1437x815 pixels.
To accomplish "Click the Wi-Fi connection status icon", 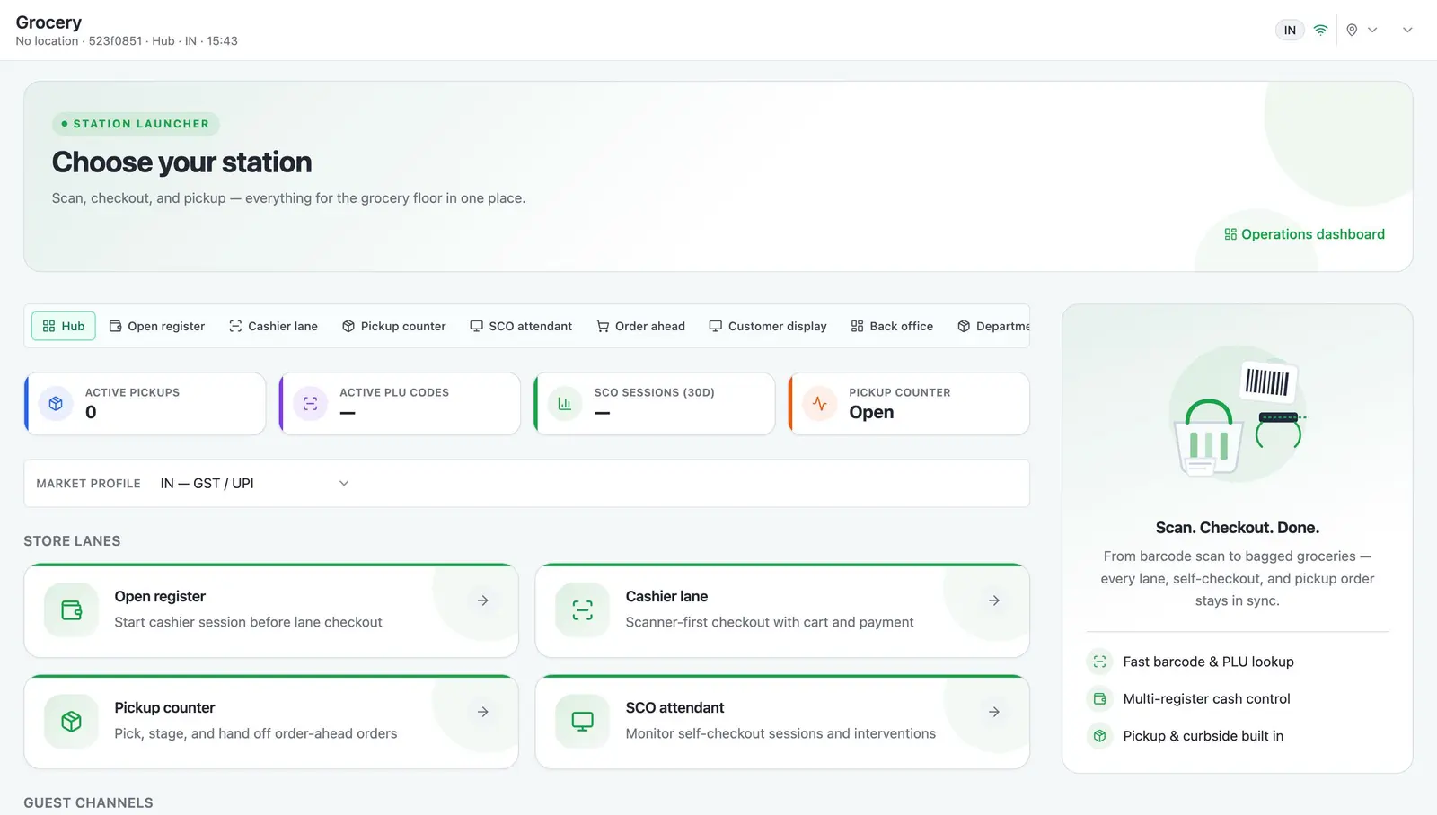I will tap(1320, 30).
